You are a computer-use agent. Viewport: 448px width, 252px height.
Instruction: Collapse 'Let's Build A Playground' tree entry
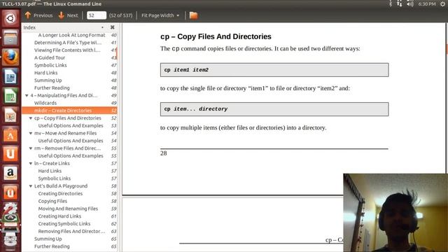[x=31, y=186]
